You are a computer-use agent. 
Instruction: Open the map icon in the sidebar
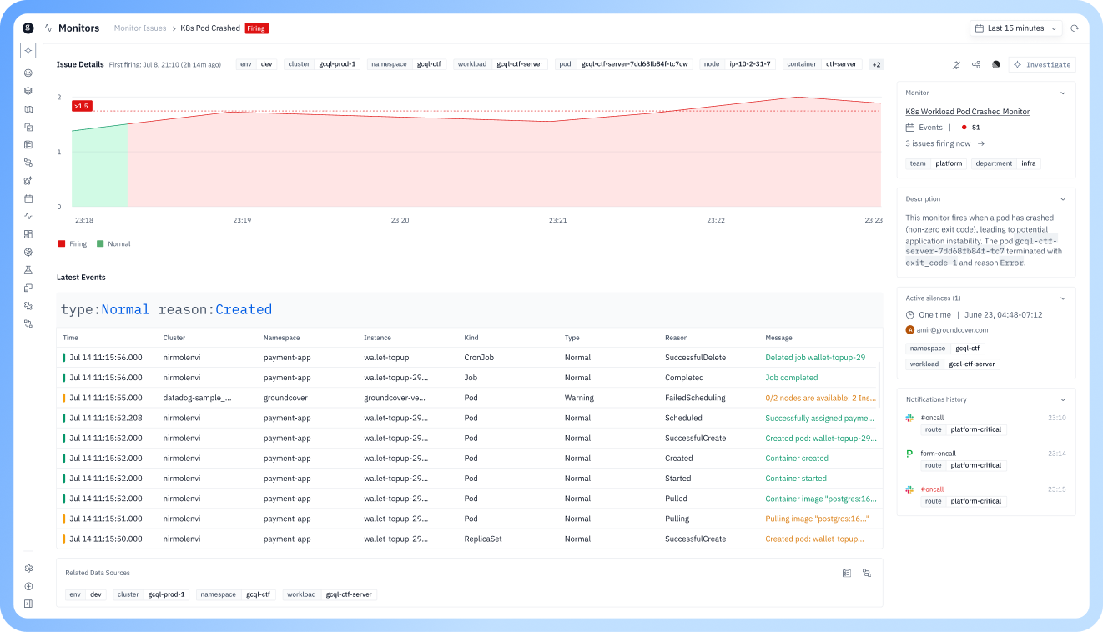tap(28, 109)
